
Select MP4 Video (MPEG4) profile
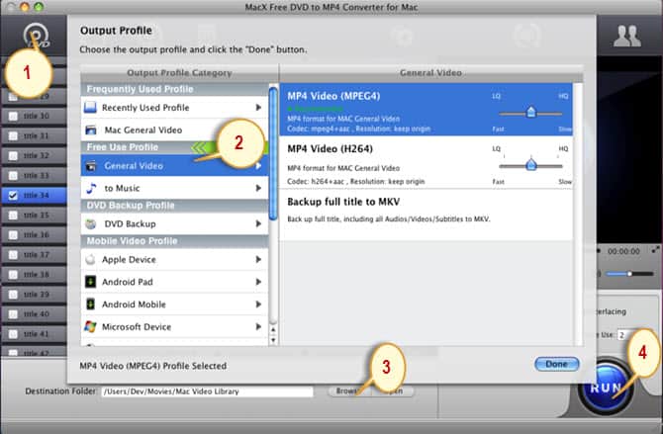pos(426,110)
